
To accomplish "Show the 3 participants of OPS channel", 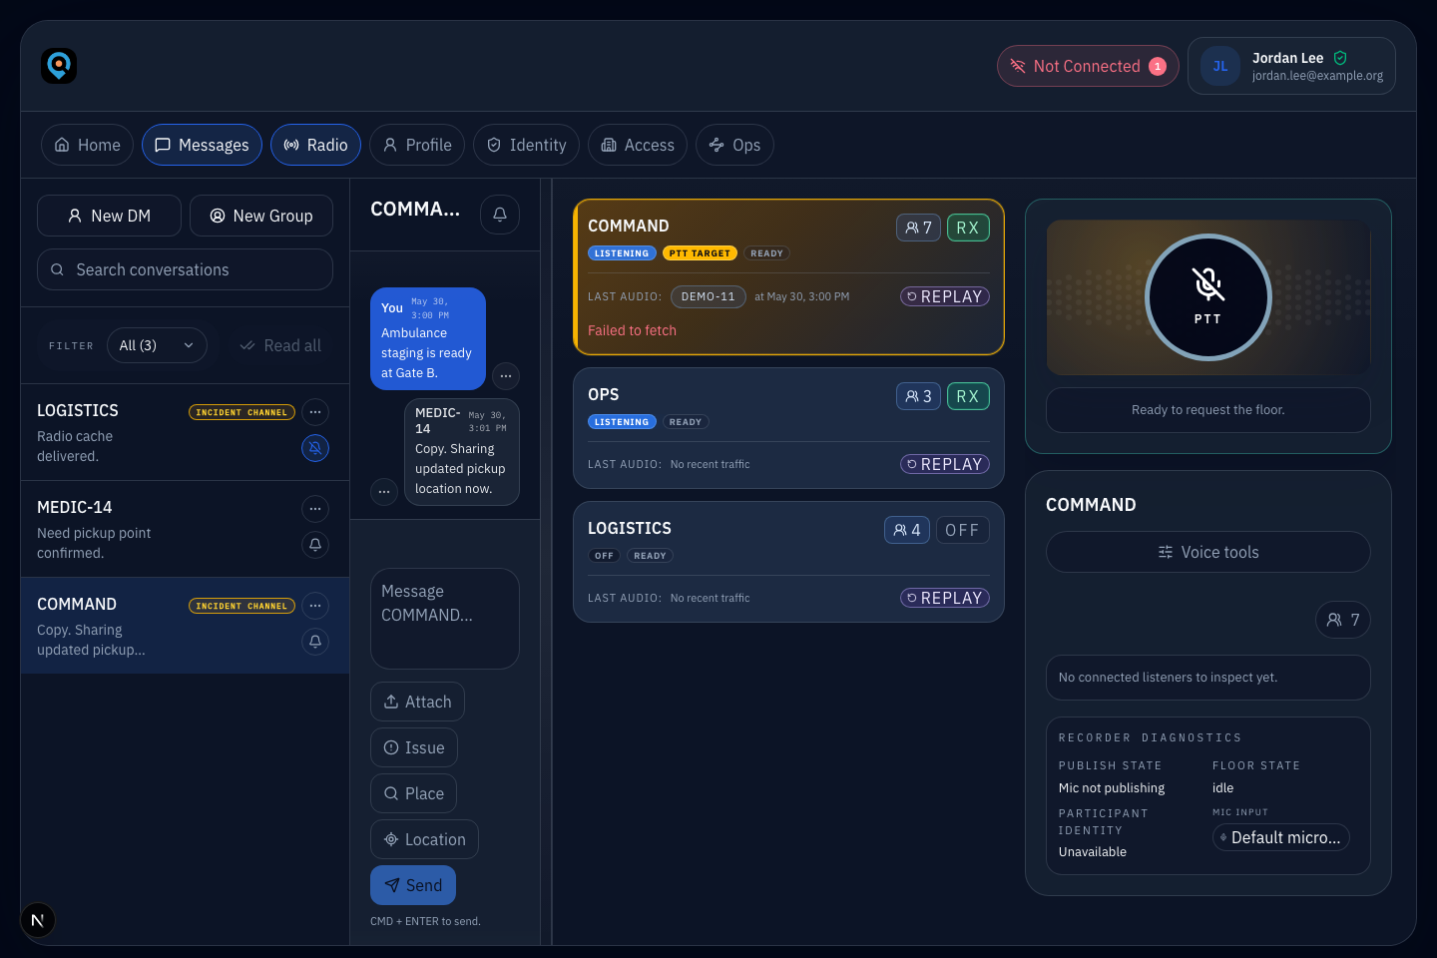I will point(918,396).
